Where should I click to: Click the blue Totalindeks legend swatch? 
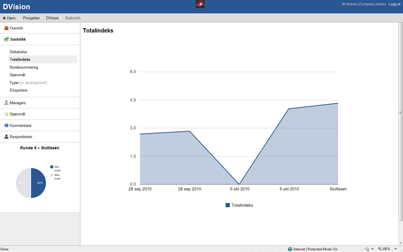click(x=228, y=205)
